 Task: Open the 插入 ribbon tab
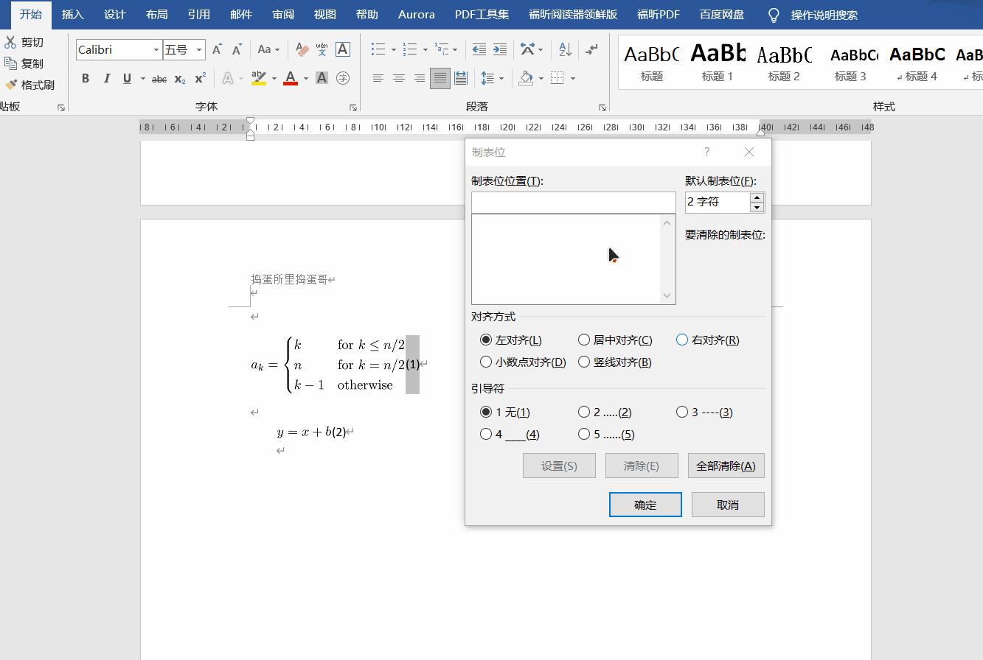pos(73,14)
